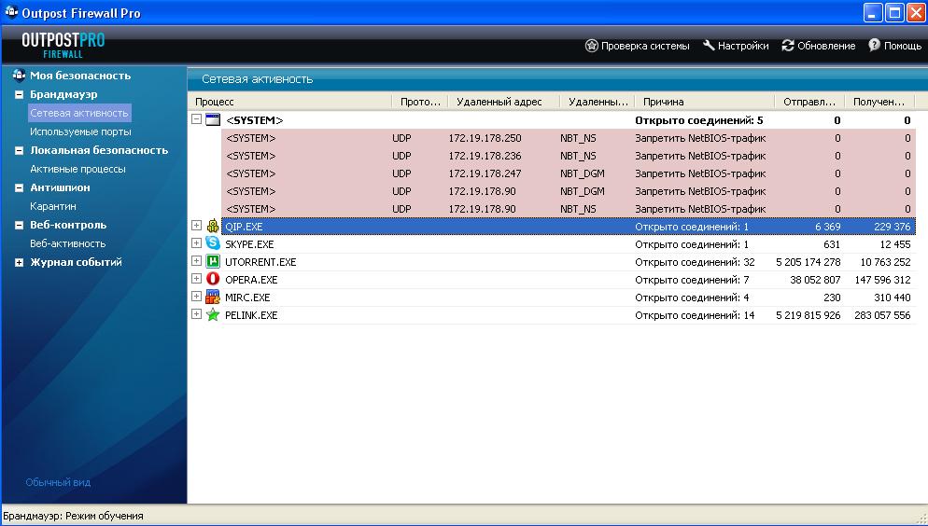Maximize the Outpost Firewall Pro window
The image size is (928, 526).
click(x=894, y=12)
